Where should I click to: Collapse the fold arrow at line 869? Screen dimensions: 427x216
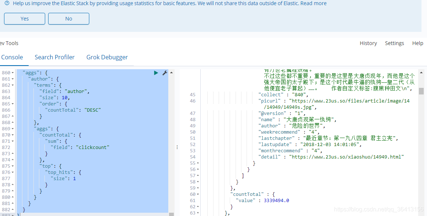[13, 129]
